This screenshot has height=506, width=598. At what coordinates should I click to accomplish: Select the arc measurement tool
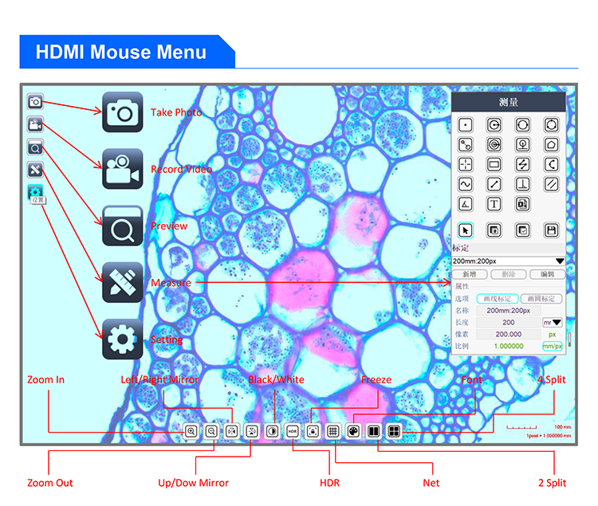[551, 165]
